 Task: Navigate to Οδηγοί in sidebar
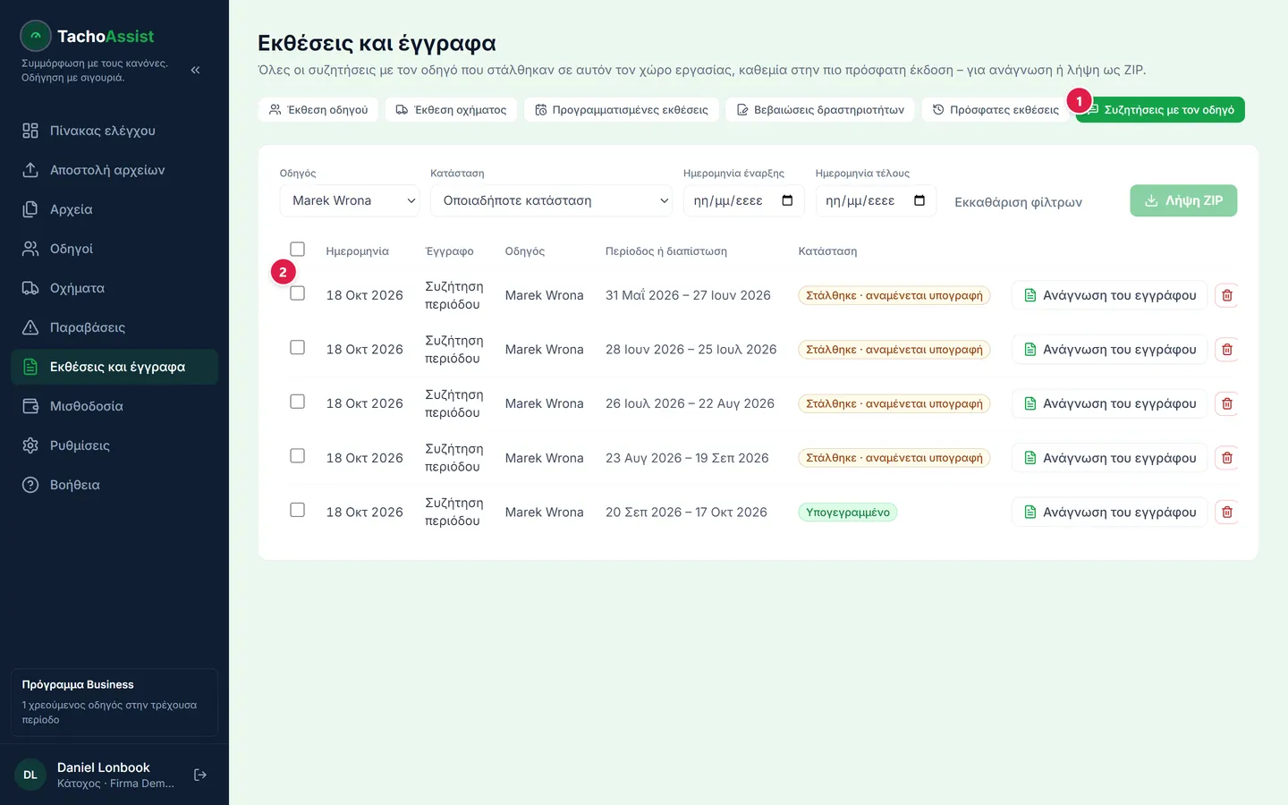(114, 249)
